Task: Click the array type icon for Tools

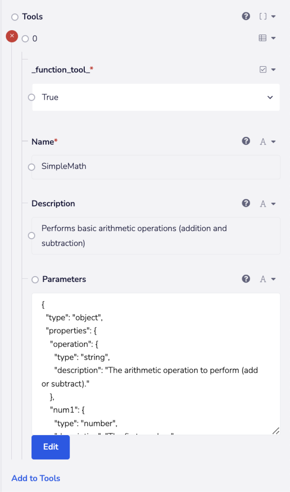Action: (263, 16)
